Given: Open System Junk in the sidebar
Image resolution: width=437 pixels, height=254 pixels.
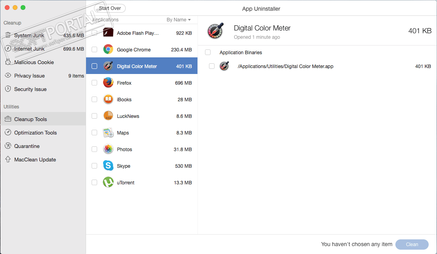Looking at the screenshot, I should click(x=43, y=35).
